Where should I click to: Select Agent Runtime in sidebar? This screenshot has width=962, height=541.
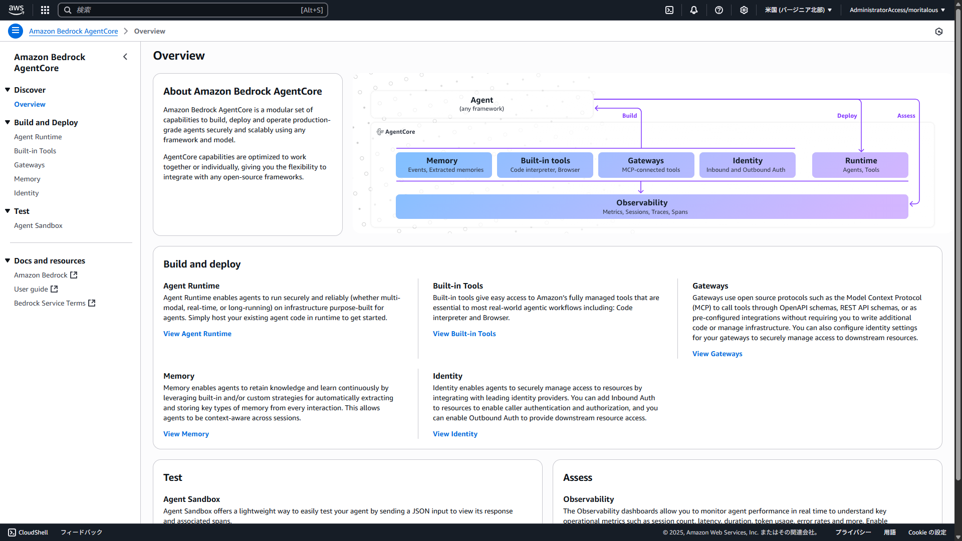click(38, 137)
